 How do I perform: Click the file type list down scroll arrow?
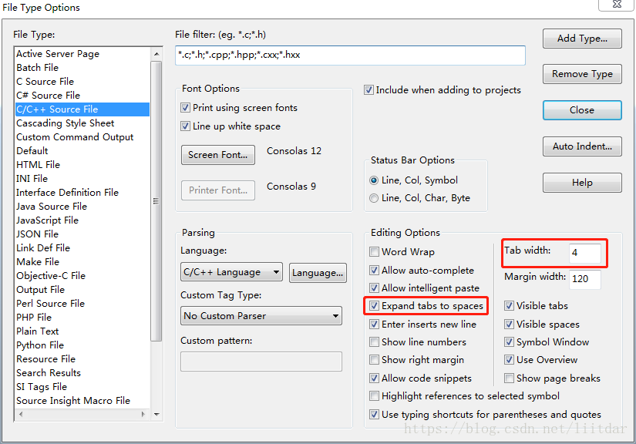156,415
